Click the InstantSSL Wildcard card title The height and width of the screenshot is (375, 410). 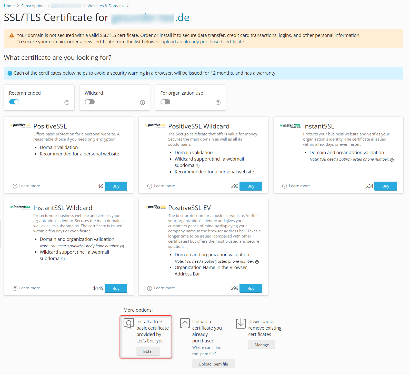pyautogui.click(x=63, y=208)
